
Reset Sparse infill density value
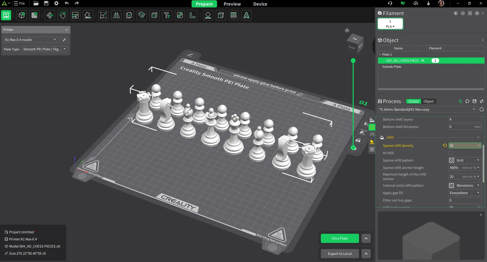445,145
